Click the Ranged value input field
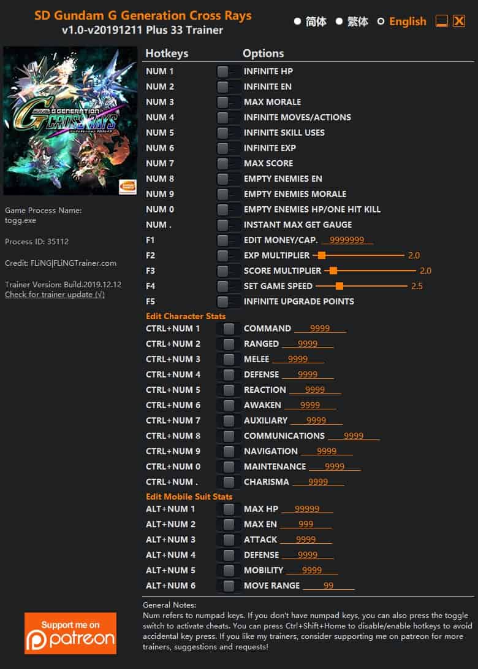The height and width of the screenshot is (669, 478). pos(308,344)
